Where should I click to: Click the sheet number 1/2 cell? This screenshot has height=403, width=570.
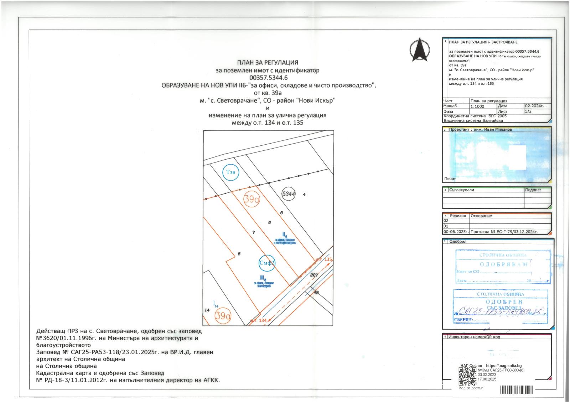click(537, 112)
